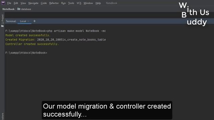This screenshot has height=120, width=214.
Task: Click the empty terminal prompt line
Action: click(x=26, y=53)
